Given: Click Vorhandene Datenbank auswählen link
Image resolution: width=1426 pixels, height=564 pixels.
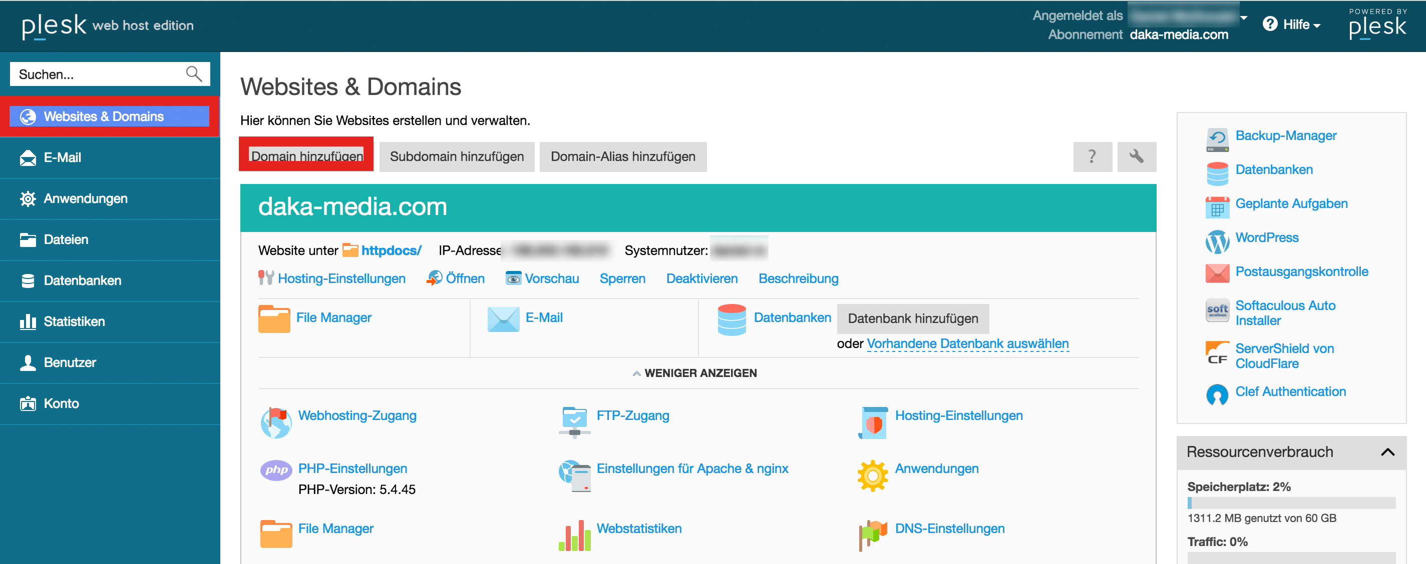Looking at the screenshot, I should coord(967,343).
